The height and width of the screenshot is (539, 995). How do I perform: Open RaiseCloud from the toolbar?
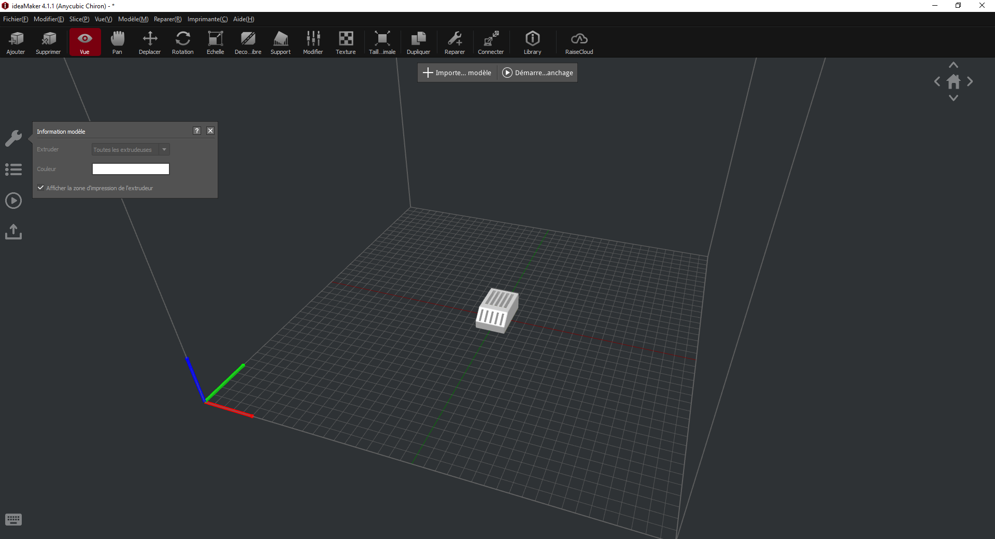[x=579, y=42]
